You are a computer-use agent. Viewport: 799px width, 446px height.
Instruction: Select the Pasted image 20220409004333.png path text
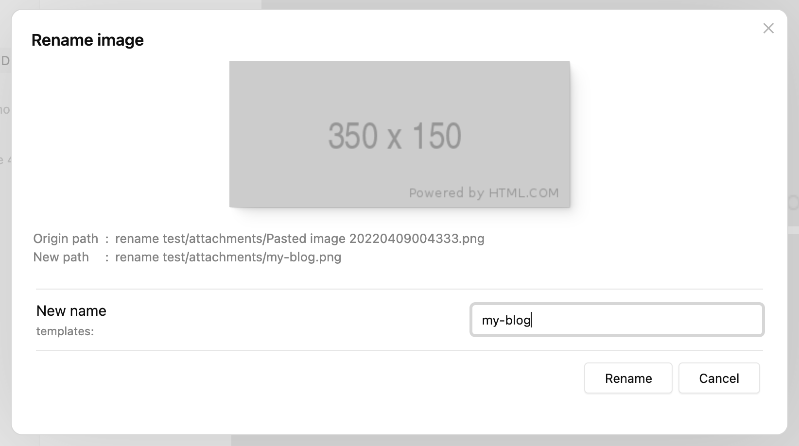point(375,239)
